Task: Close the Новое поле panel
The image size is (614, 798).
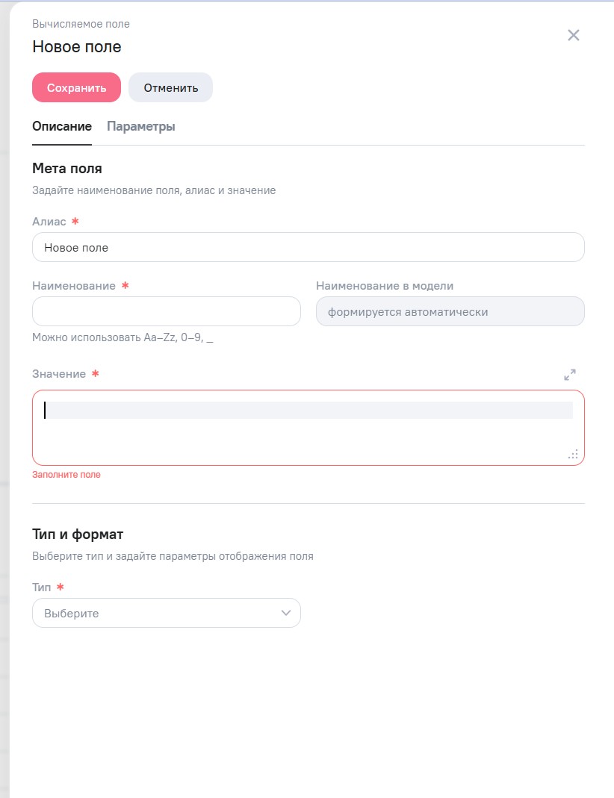Action: pos(574,35)
